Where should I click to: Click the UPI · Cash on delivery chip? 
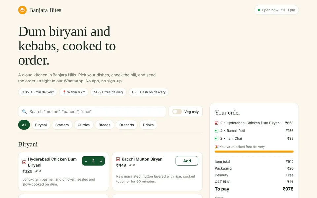click(149, 92)
